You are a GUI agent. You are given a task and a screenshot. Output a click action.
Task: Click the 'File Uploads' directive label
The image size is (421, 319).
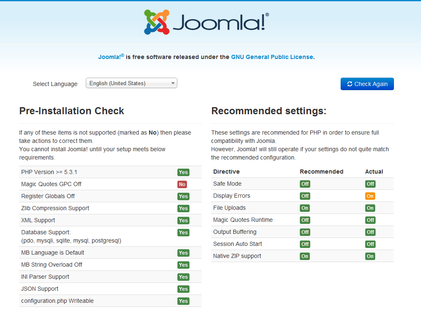point(229,208)
